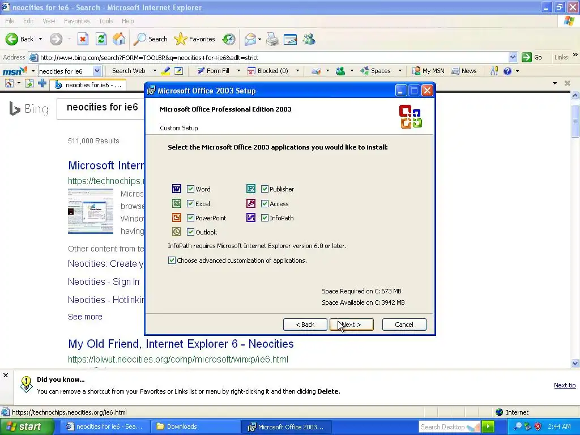Expand the address bar URL dropdown

(513, 57)
